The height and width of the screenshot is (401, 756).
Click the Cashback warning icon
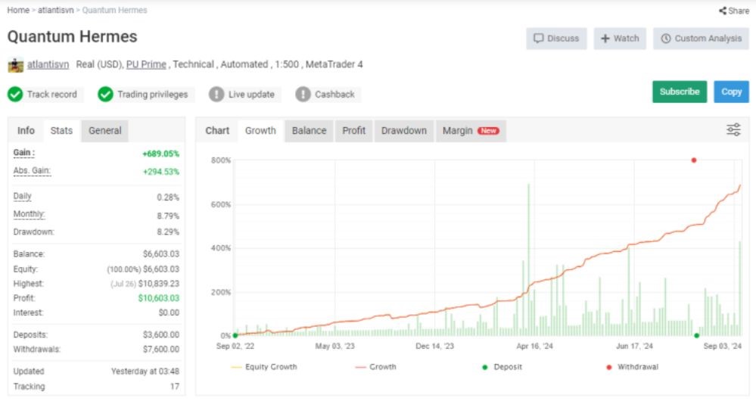tap(303, 95)
